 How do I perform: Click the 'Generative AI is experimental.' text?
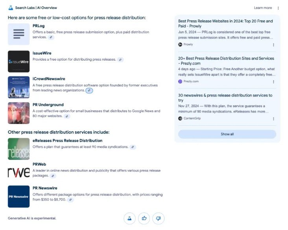tap(32, 218)
